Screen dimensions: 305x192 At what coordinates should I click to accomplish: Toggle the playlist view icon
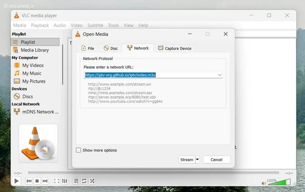pos(76,181)
